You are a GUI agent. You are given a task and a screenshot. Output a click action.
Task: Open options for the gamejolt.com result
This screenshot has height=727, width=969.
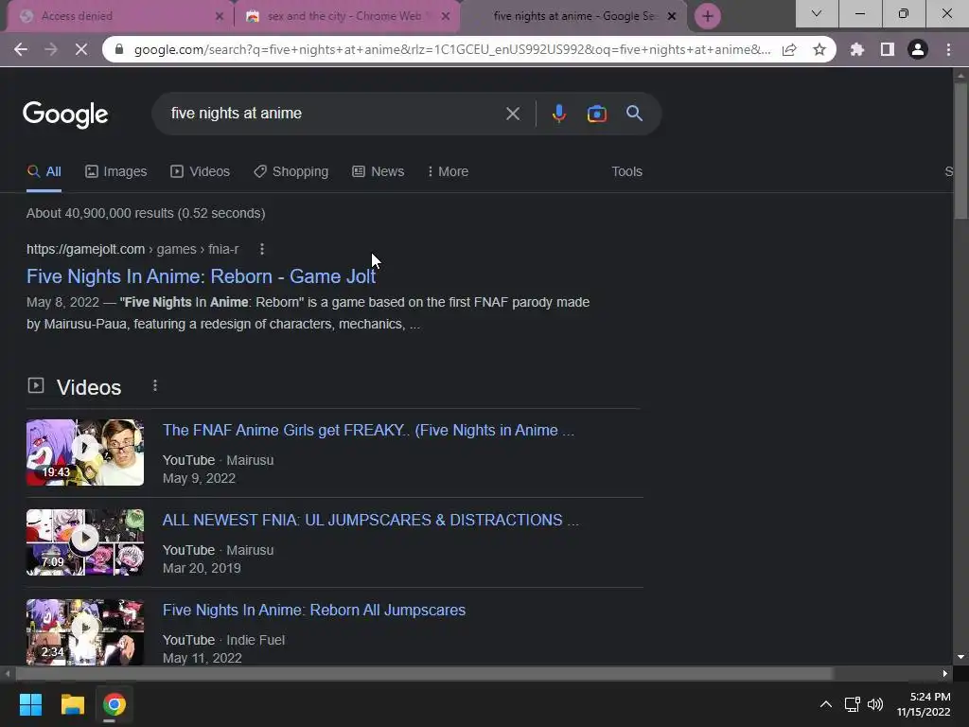tap(262, 249)
